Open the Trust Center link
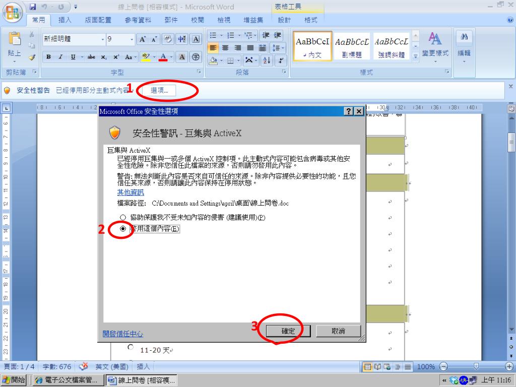The image size is (516, 387). click(123, 334)
